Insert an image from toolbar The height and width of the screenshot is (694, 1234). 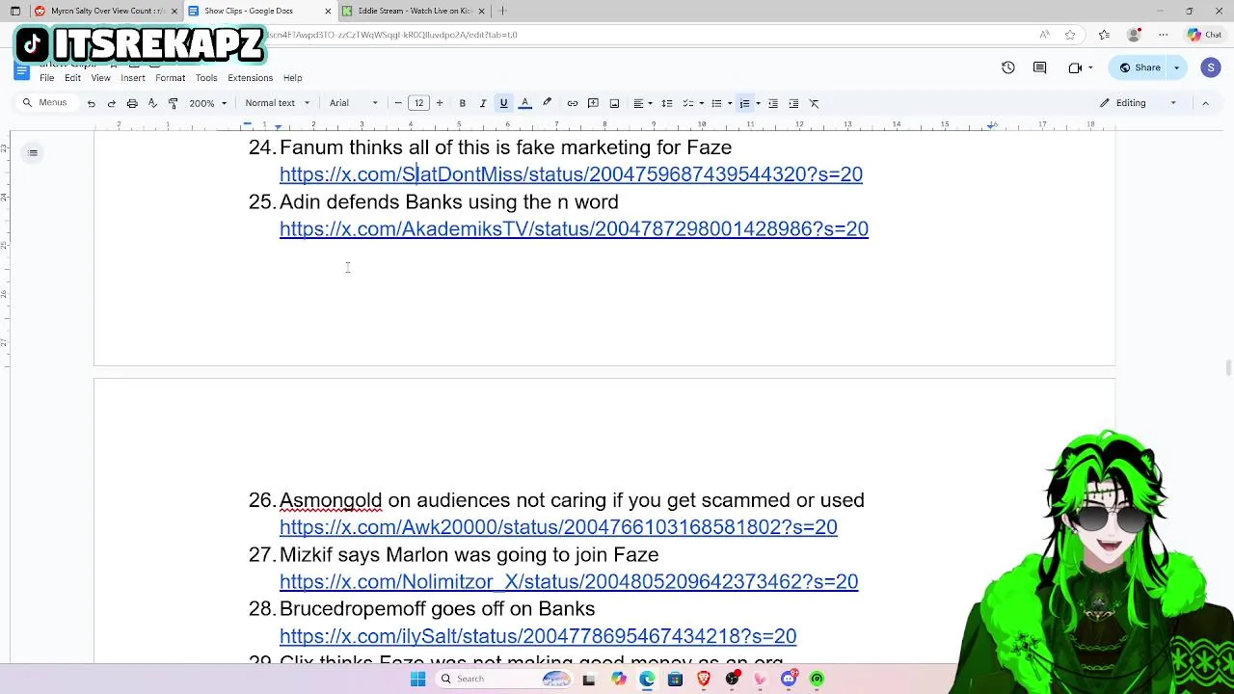(614, 103)
